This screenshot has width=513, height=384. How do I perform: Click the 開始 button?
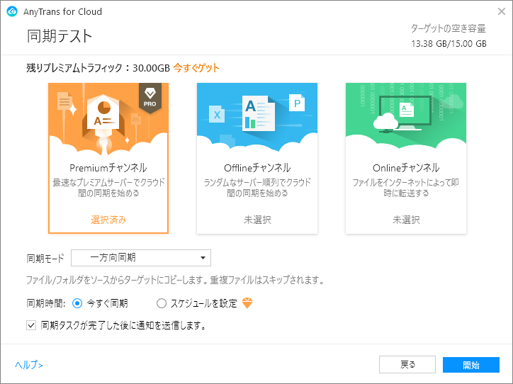pos(471,365)
